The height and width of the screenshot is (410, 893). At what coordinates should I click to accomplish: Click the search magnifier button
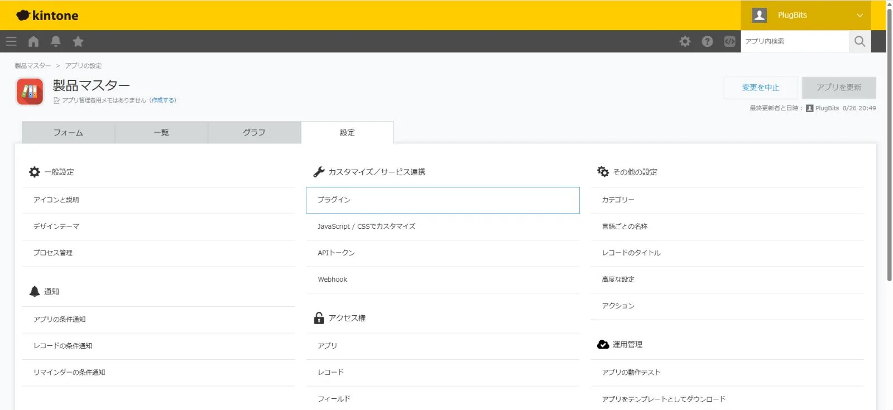coord(860,41)
